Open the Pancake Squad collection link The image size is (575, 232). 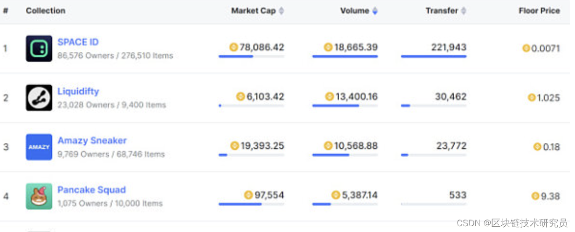(92, 190)
